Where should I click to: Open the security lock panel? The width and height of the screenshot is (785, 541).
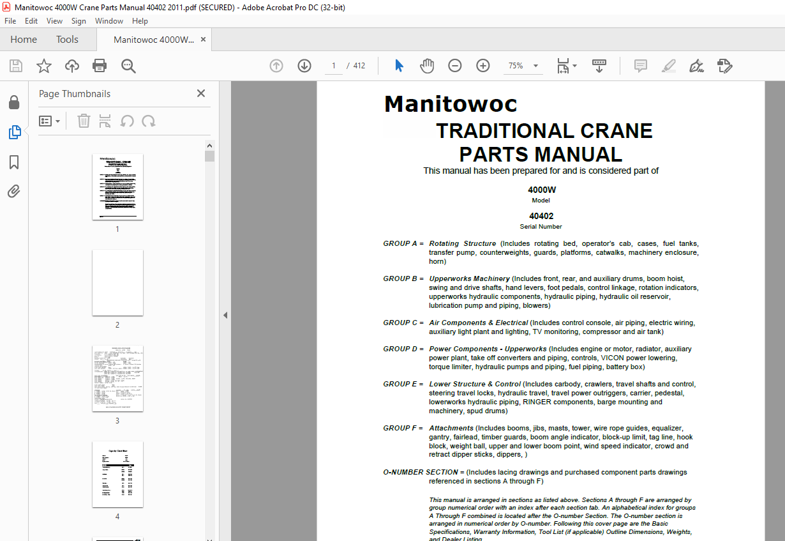click(14, 102)
